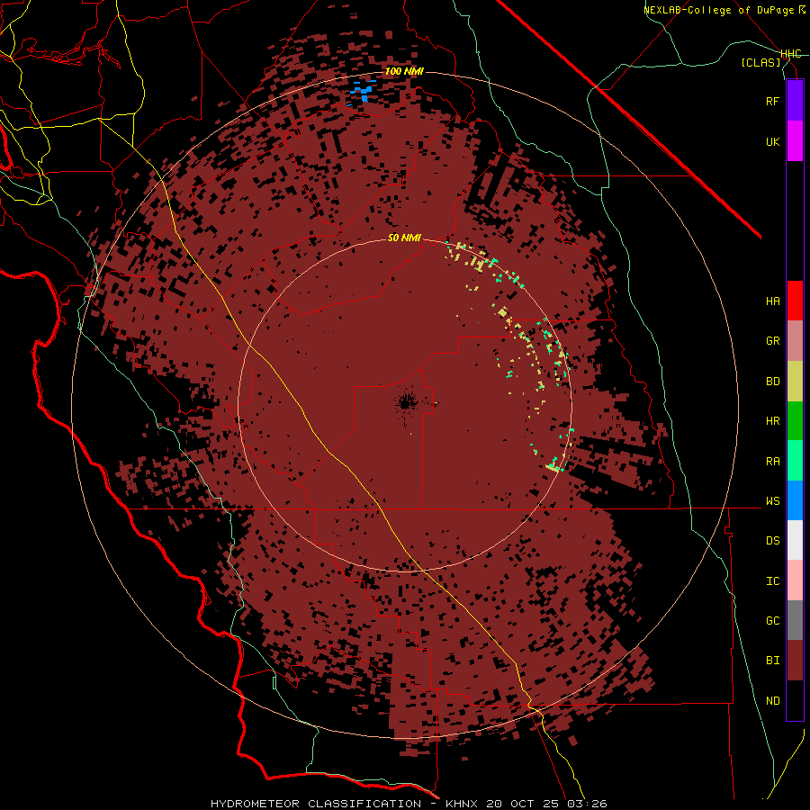The height and width of the screenshot is (810, 810).
Task: Click the GC legend label
Action: pos(773,620)
